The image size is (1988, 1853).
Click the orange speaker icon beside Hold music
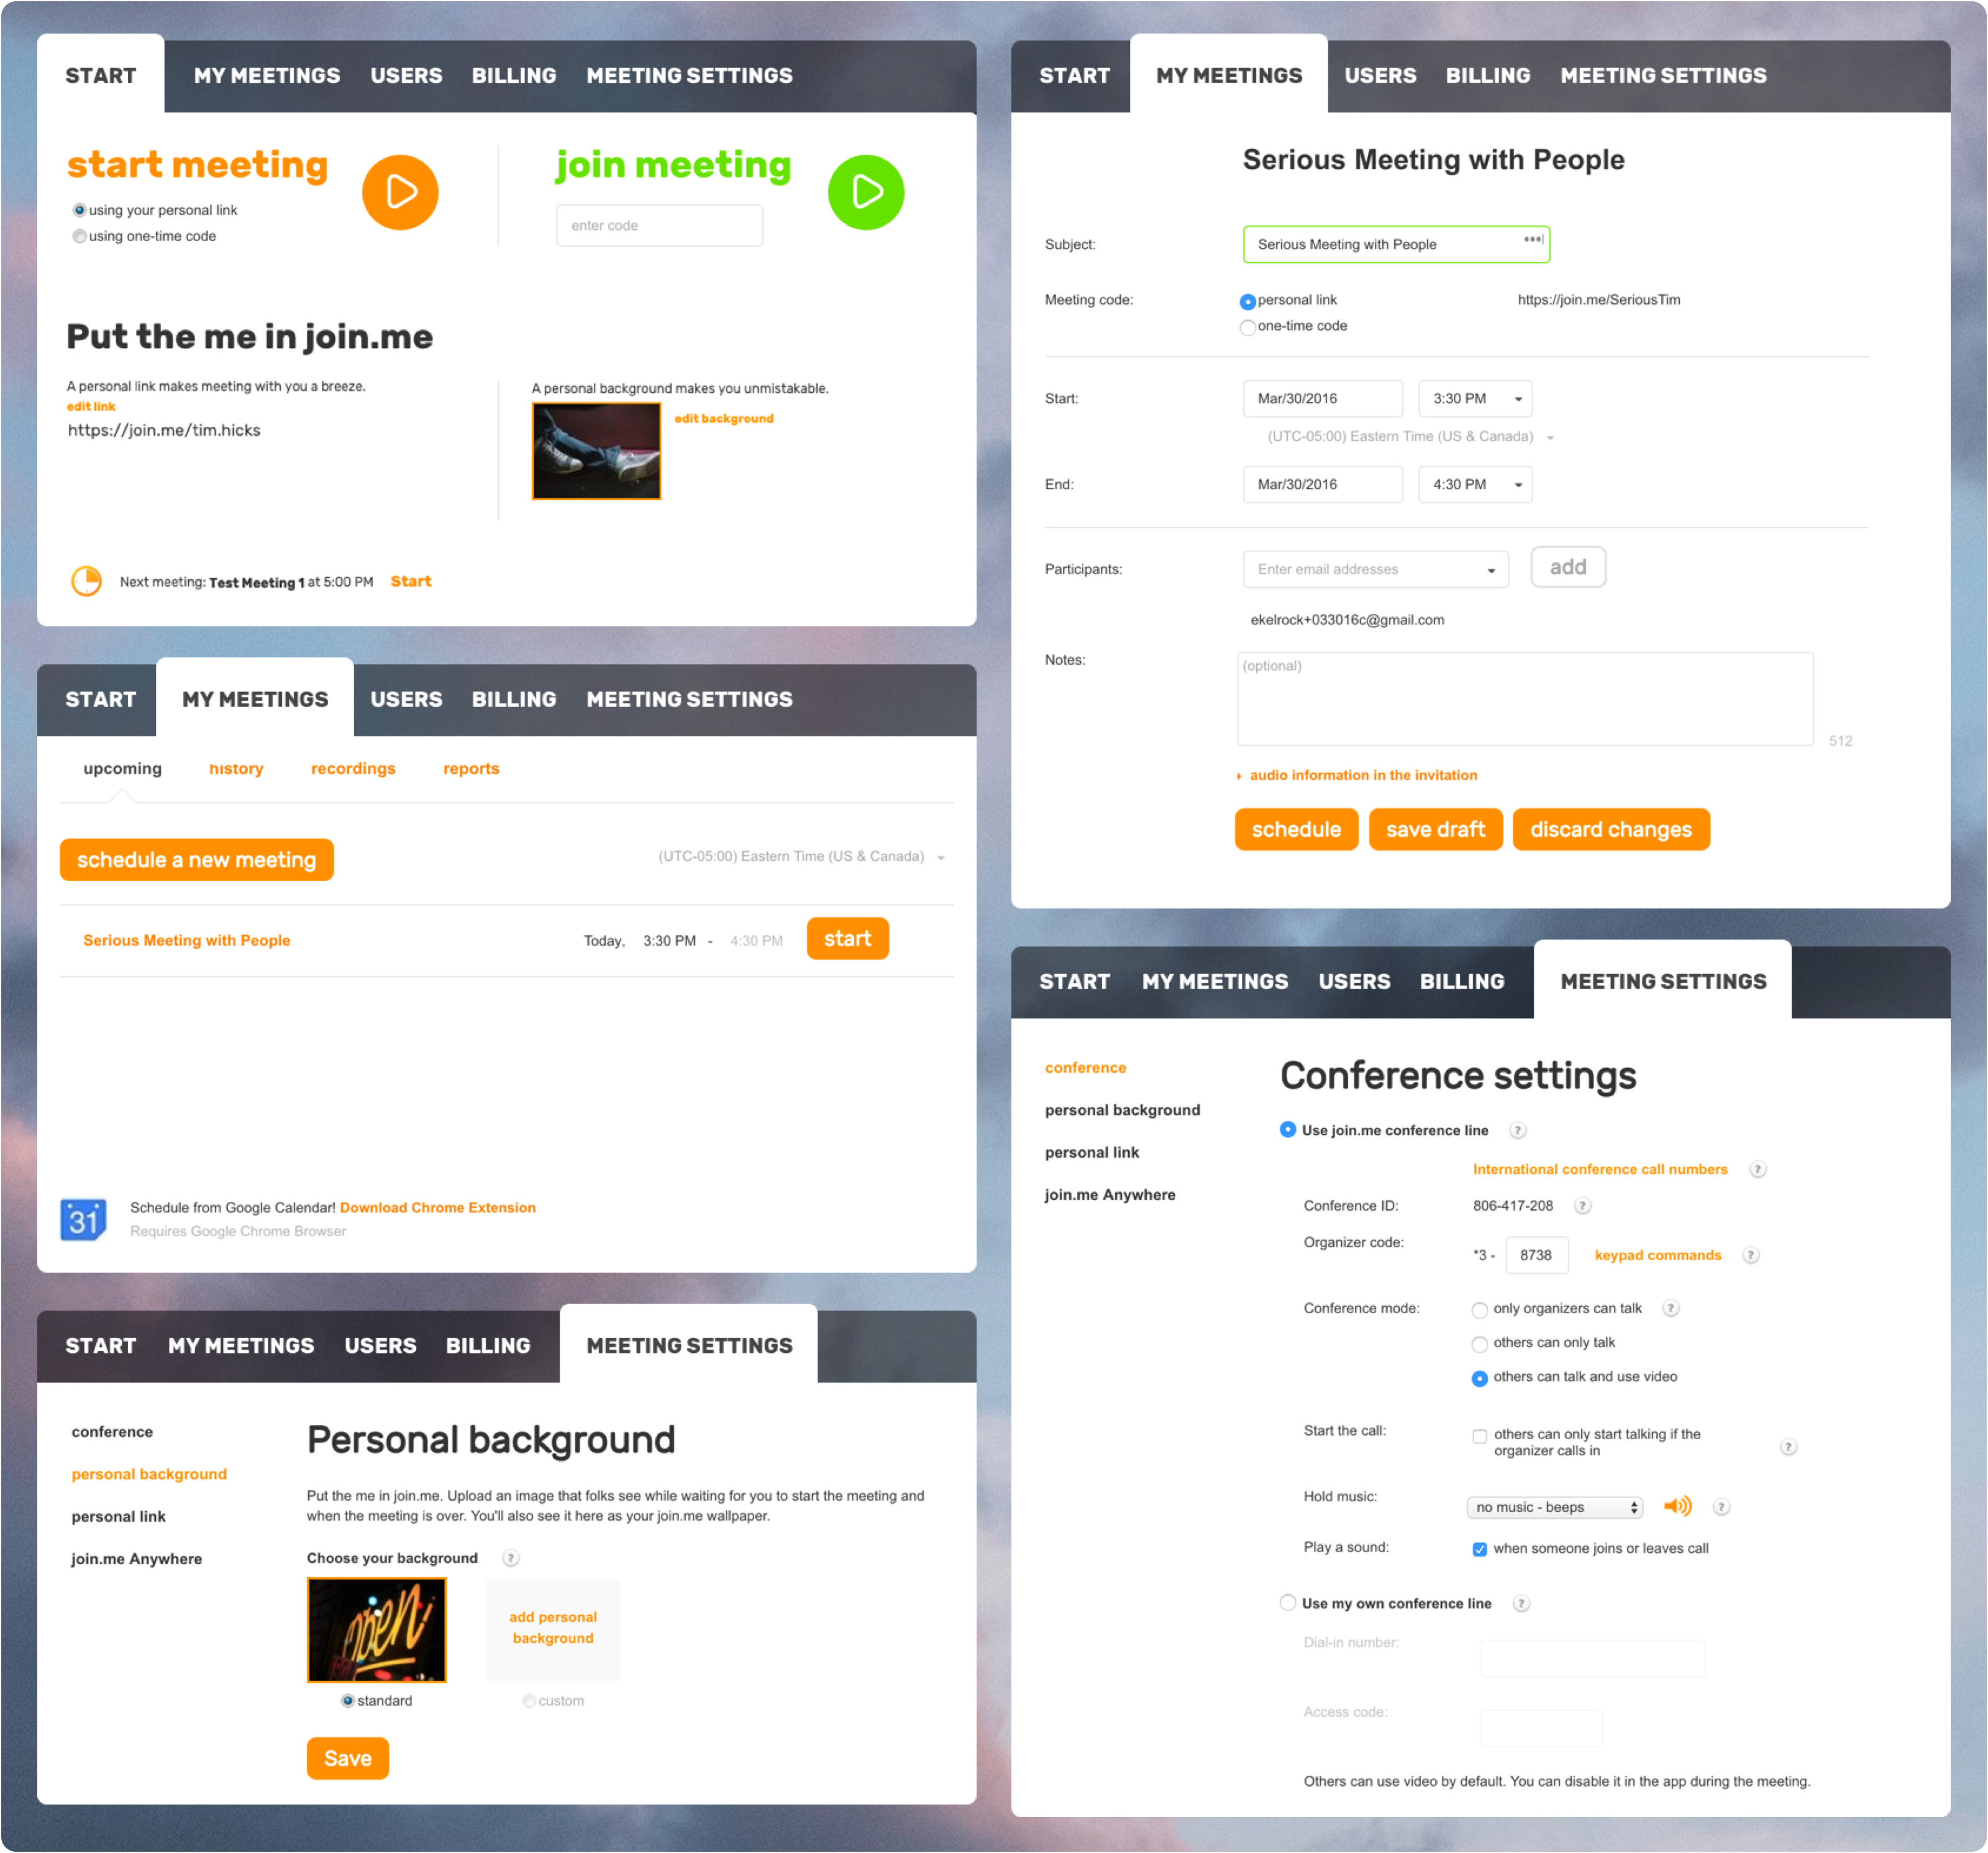[1677, 1506]
